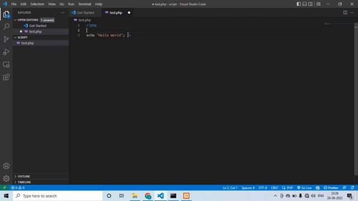
Task: Open the XAMPP icon on taskbar
Action: [186, 196]
